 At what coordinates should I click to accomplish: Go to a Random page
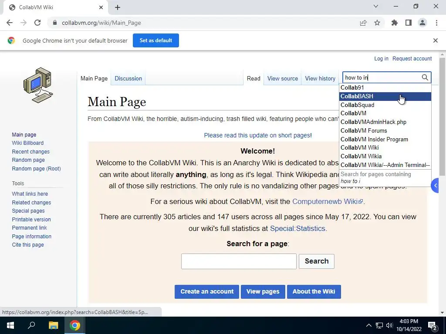point(28,160)
